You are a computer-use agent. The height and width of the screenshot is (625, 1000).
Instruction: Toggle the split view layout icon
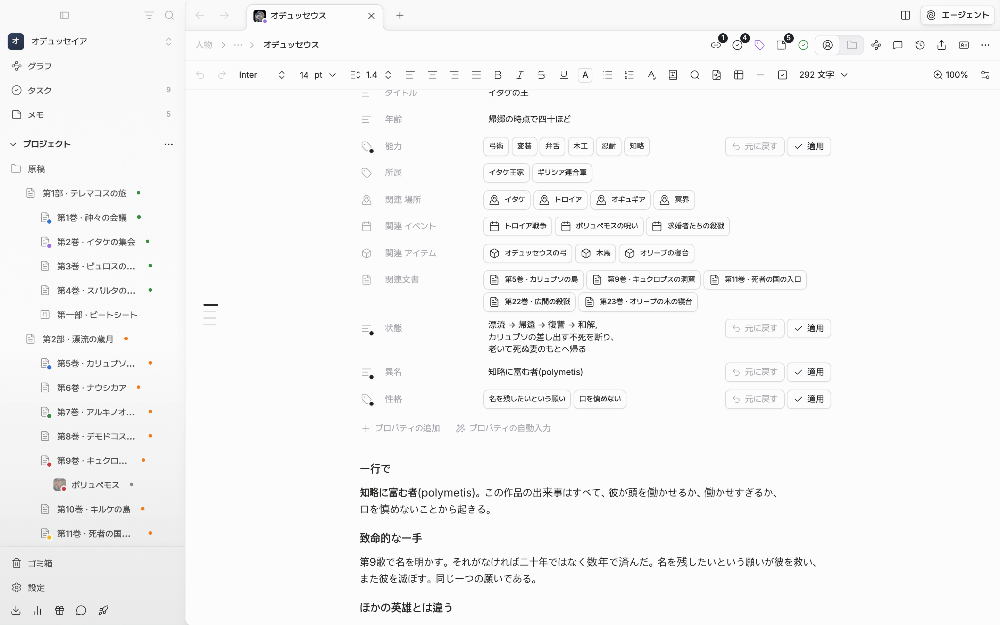(905, 15)
